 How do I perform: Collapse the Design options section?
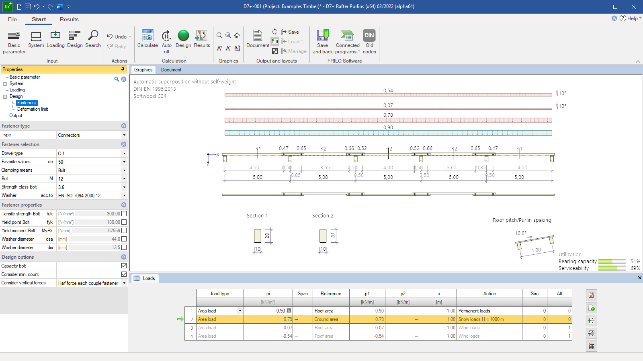(x=123, y=257)
